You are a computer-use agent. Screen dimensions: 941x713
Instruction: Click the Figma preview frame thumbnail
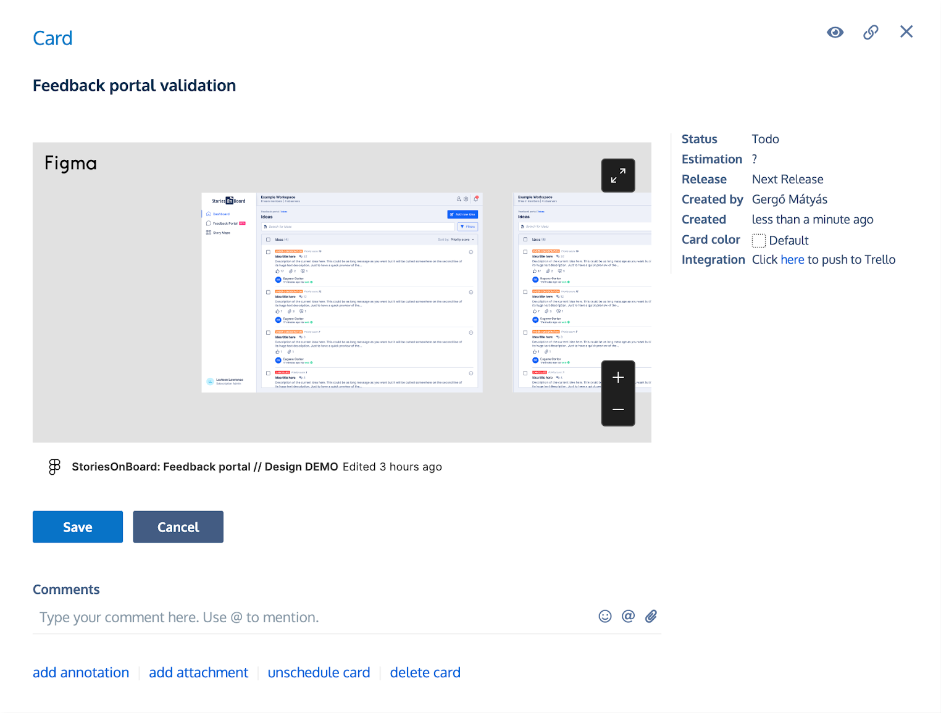click(342, 293)
